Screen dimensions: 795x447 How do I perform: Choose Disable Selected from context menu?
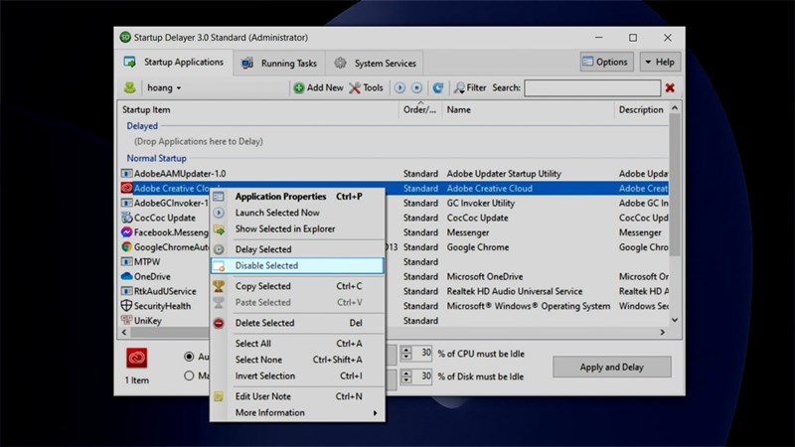click(297, 265)
